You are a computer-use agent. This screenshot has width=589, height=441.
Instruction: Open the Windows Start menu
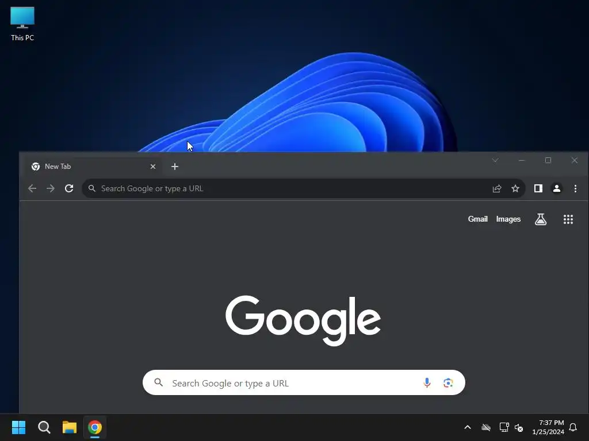click(x=18, y=427)
